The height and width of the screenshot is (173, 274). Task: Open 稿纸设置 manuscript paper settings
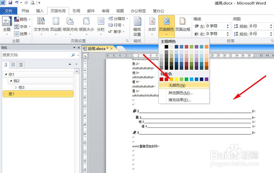click(137, 26)
